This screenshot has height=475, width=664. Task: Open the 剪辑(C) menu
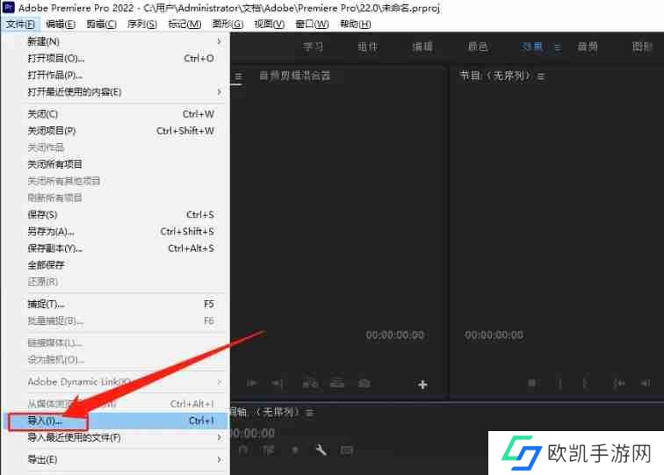click(101, 24)
